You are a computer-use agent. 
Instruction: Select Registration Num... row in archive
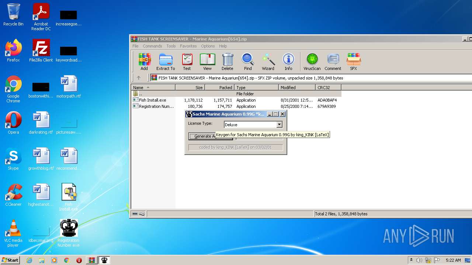(x=236, y=106)
